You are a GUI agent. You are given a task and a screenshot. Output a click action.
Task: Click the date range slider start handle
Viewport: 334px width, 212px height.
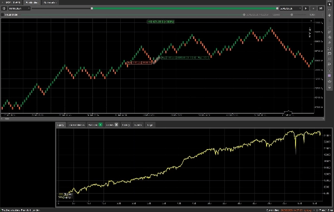92,8
